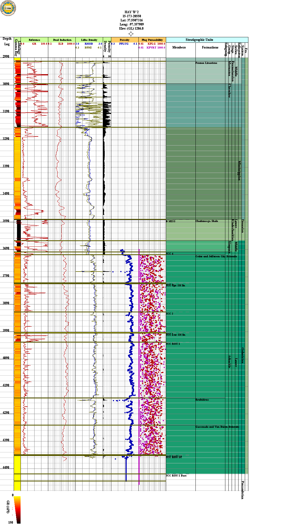281x525 pixels.
Task: Click the JCC 4 member label
Action: pos(170,254)
